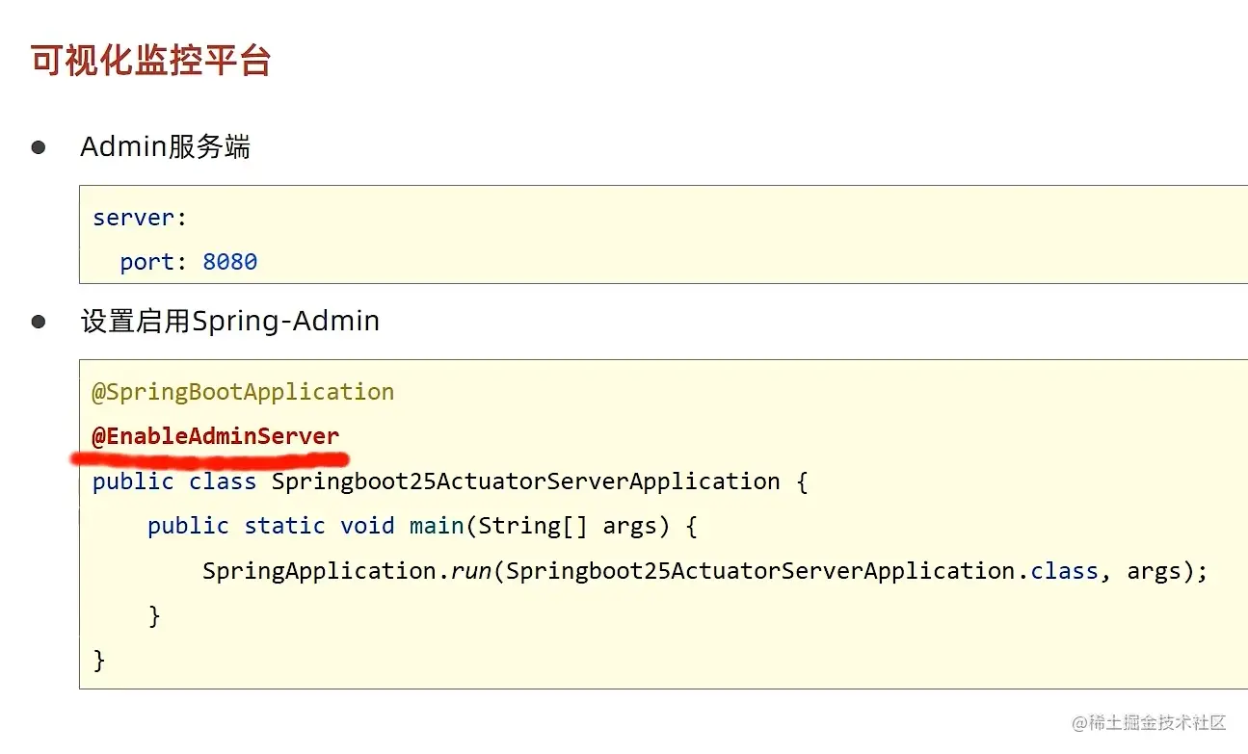
Task: Click the @EnableAdminServer annotation
Action: 216,436
